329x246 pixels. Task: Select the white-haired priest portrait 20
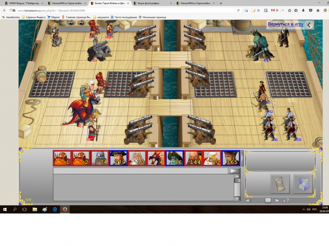(x=212, y=158)
